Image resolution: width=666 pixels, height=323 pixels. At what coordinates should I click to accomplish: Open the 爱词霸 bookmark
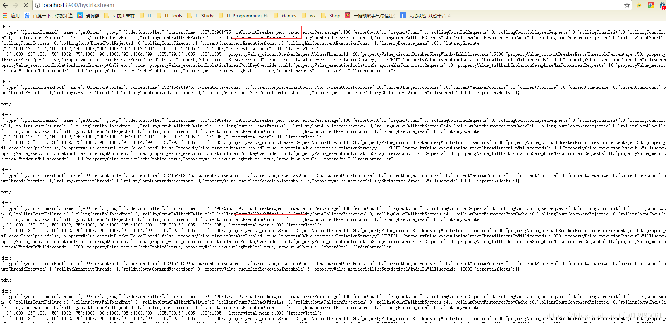click(x=88, y=15)
